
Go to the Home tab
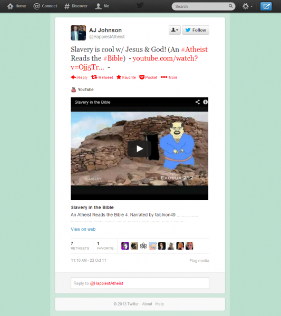tap(16, 6)
